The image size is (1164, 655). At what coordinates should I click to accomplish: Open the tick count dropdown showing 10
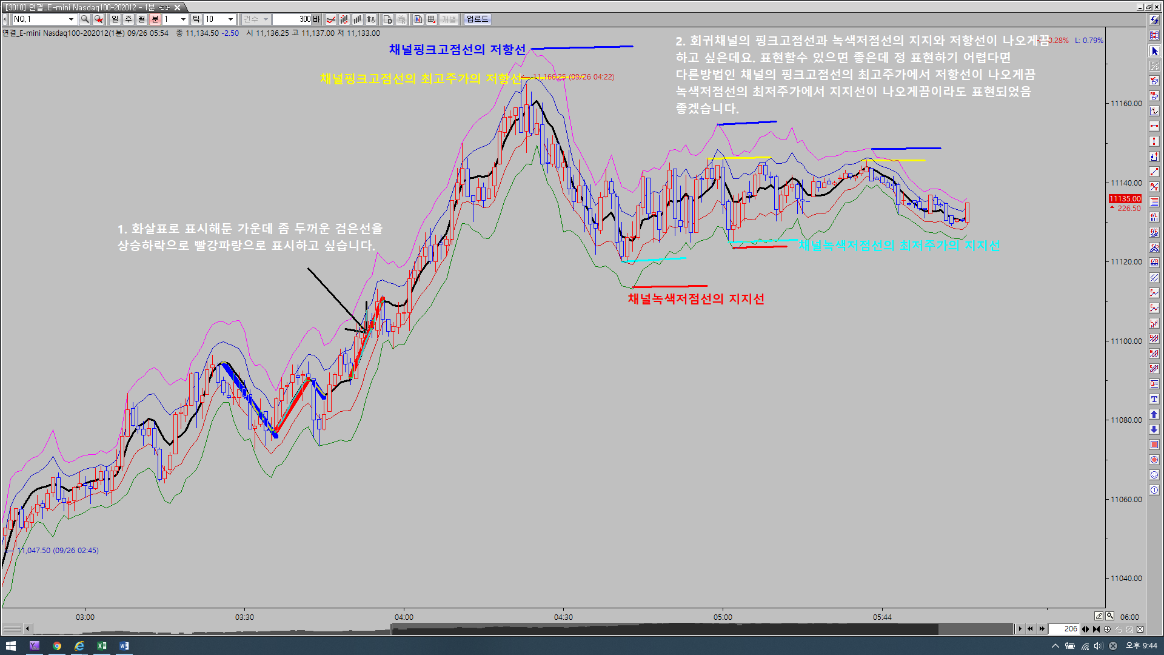click(230, 19)
